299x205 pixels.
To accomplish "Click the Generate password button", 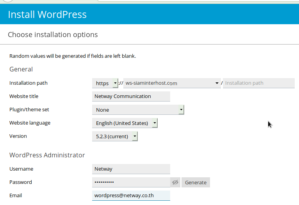I will pos(196,182).
